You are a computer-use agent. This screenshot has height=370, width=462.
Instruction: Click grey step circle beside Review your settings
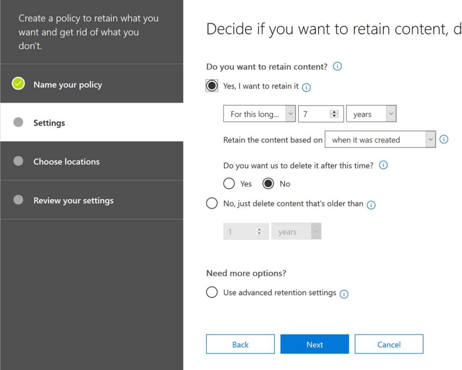[18, 200]
